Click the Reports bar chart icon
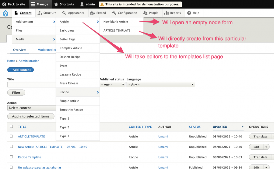 pyautogui.click(x=166, y=13)
